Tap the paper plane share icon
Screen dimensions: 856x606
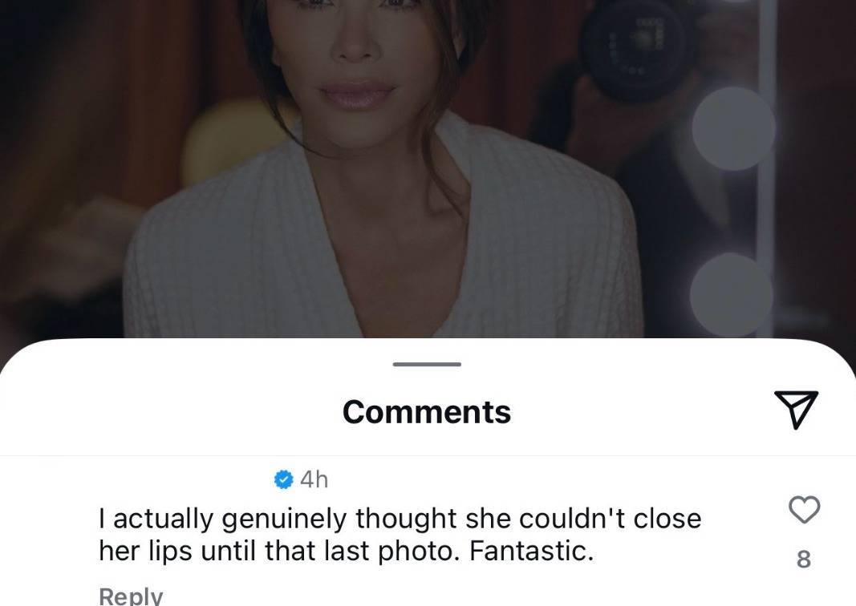click(x=795, y=410)
